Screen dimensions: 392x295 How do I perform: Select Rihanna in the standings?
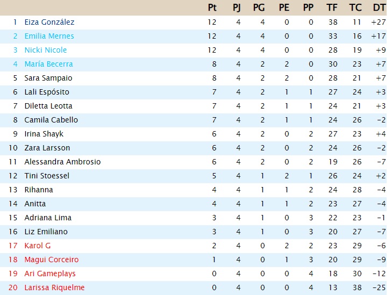click(39, 190)
